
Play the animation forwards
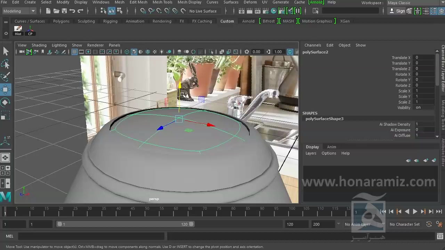coord(415,211)
